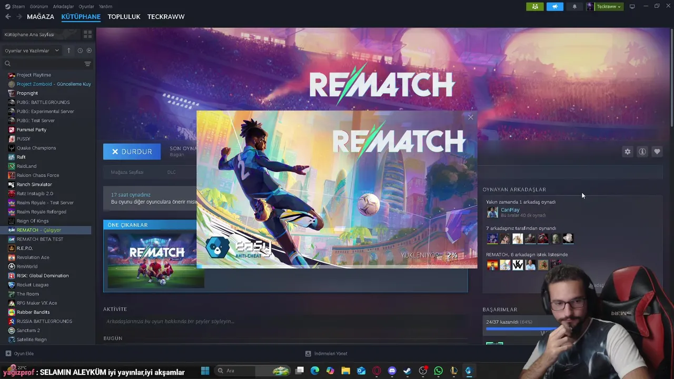Select Rubber Bandits in library list
674x379 pixels.
coord(49,312)
